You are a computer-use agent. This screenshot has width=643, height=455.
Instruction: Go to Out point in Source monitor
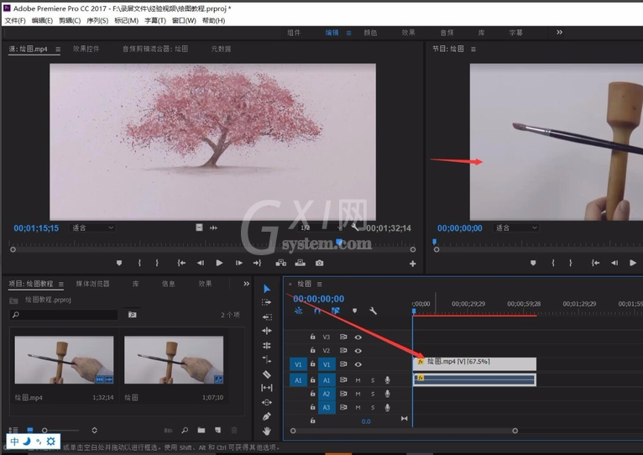click(x=257, y=263)
